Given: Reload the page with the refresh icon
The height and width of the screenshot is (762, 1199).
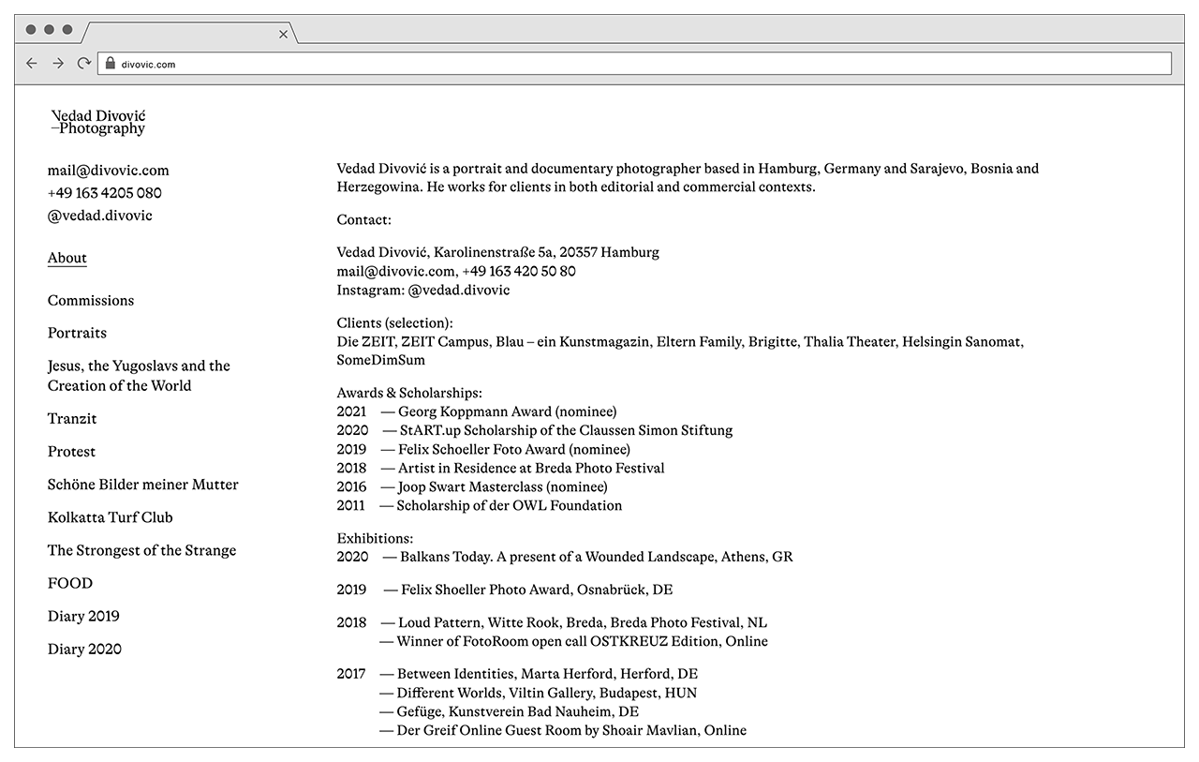Looking at the screenshot, I should point(84,64).
